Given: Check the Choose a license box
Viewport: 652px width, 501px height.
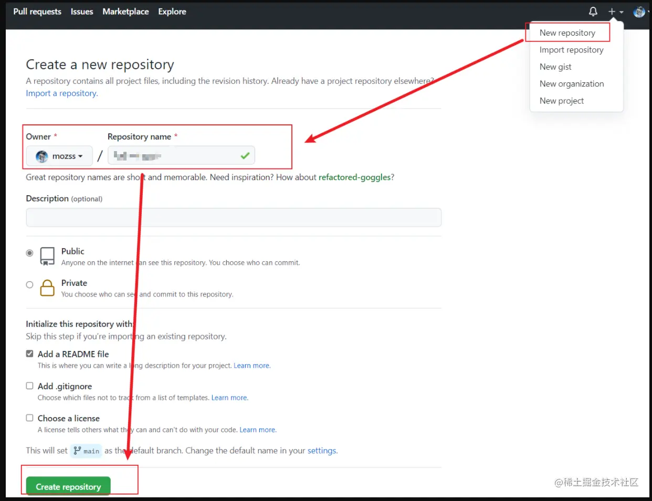Looking at the screenshot, I should pos(30,418).
